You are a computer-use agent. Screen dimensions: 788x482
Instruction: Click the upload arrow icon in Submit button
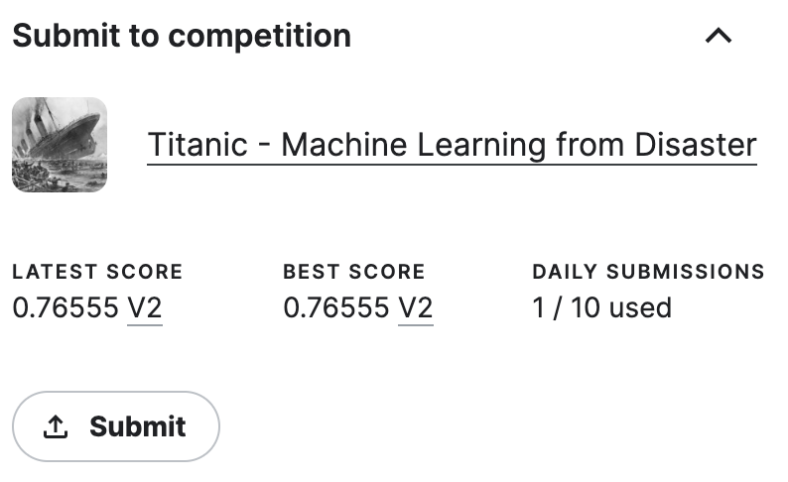56,426
